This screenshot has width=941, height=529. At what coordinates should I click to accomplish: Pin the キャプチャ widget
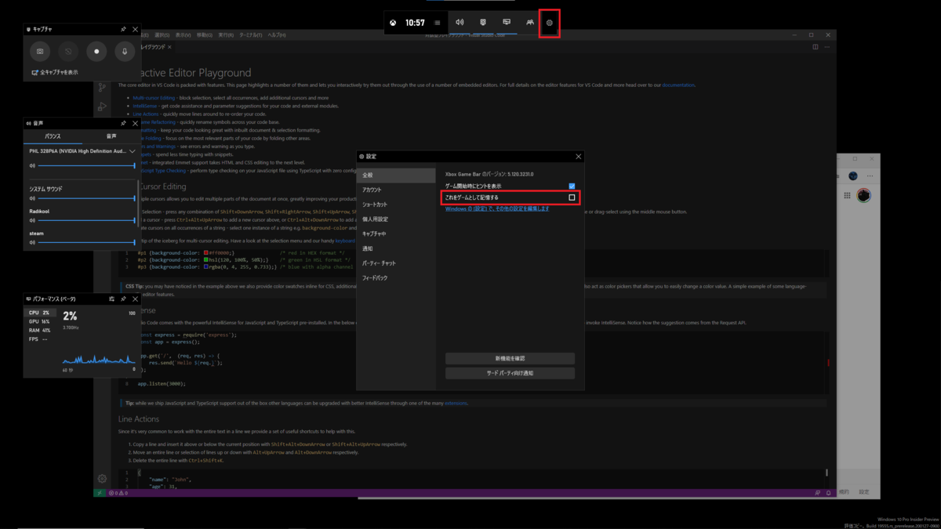click(123, 29)
